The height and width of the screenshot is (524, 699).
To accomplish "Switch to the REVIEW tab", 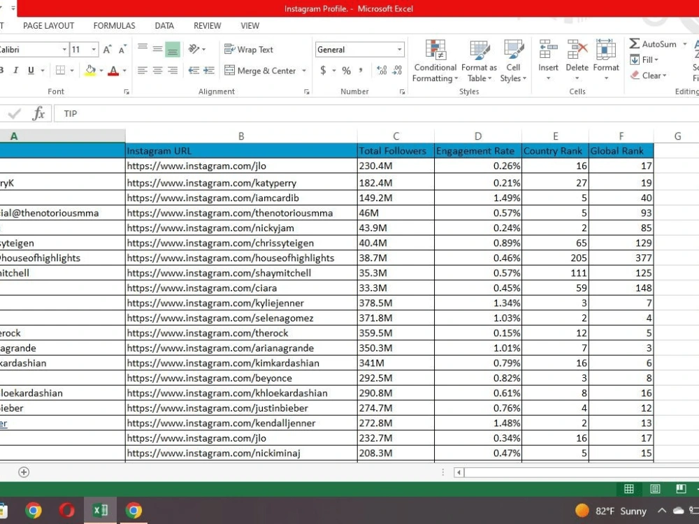I will (208, 26).
